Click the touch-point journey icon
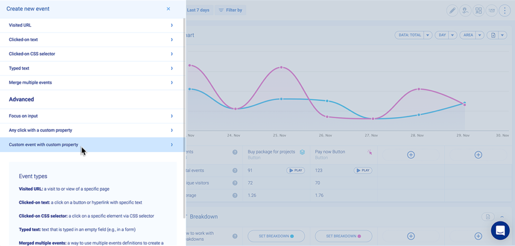Viewport: 515px width, 246px height. (x=465, y=10)
